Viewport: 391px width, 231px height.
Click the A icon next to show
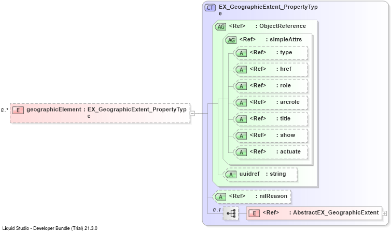(x=241, y=135)
